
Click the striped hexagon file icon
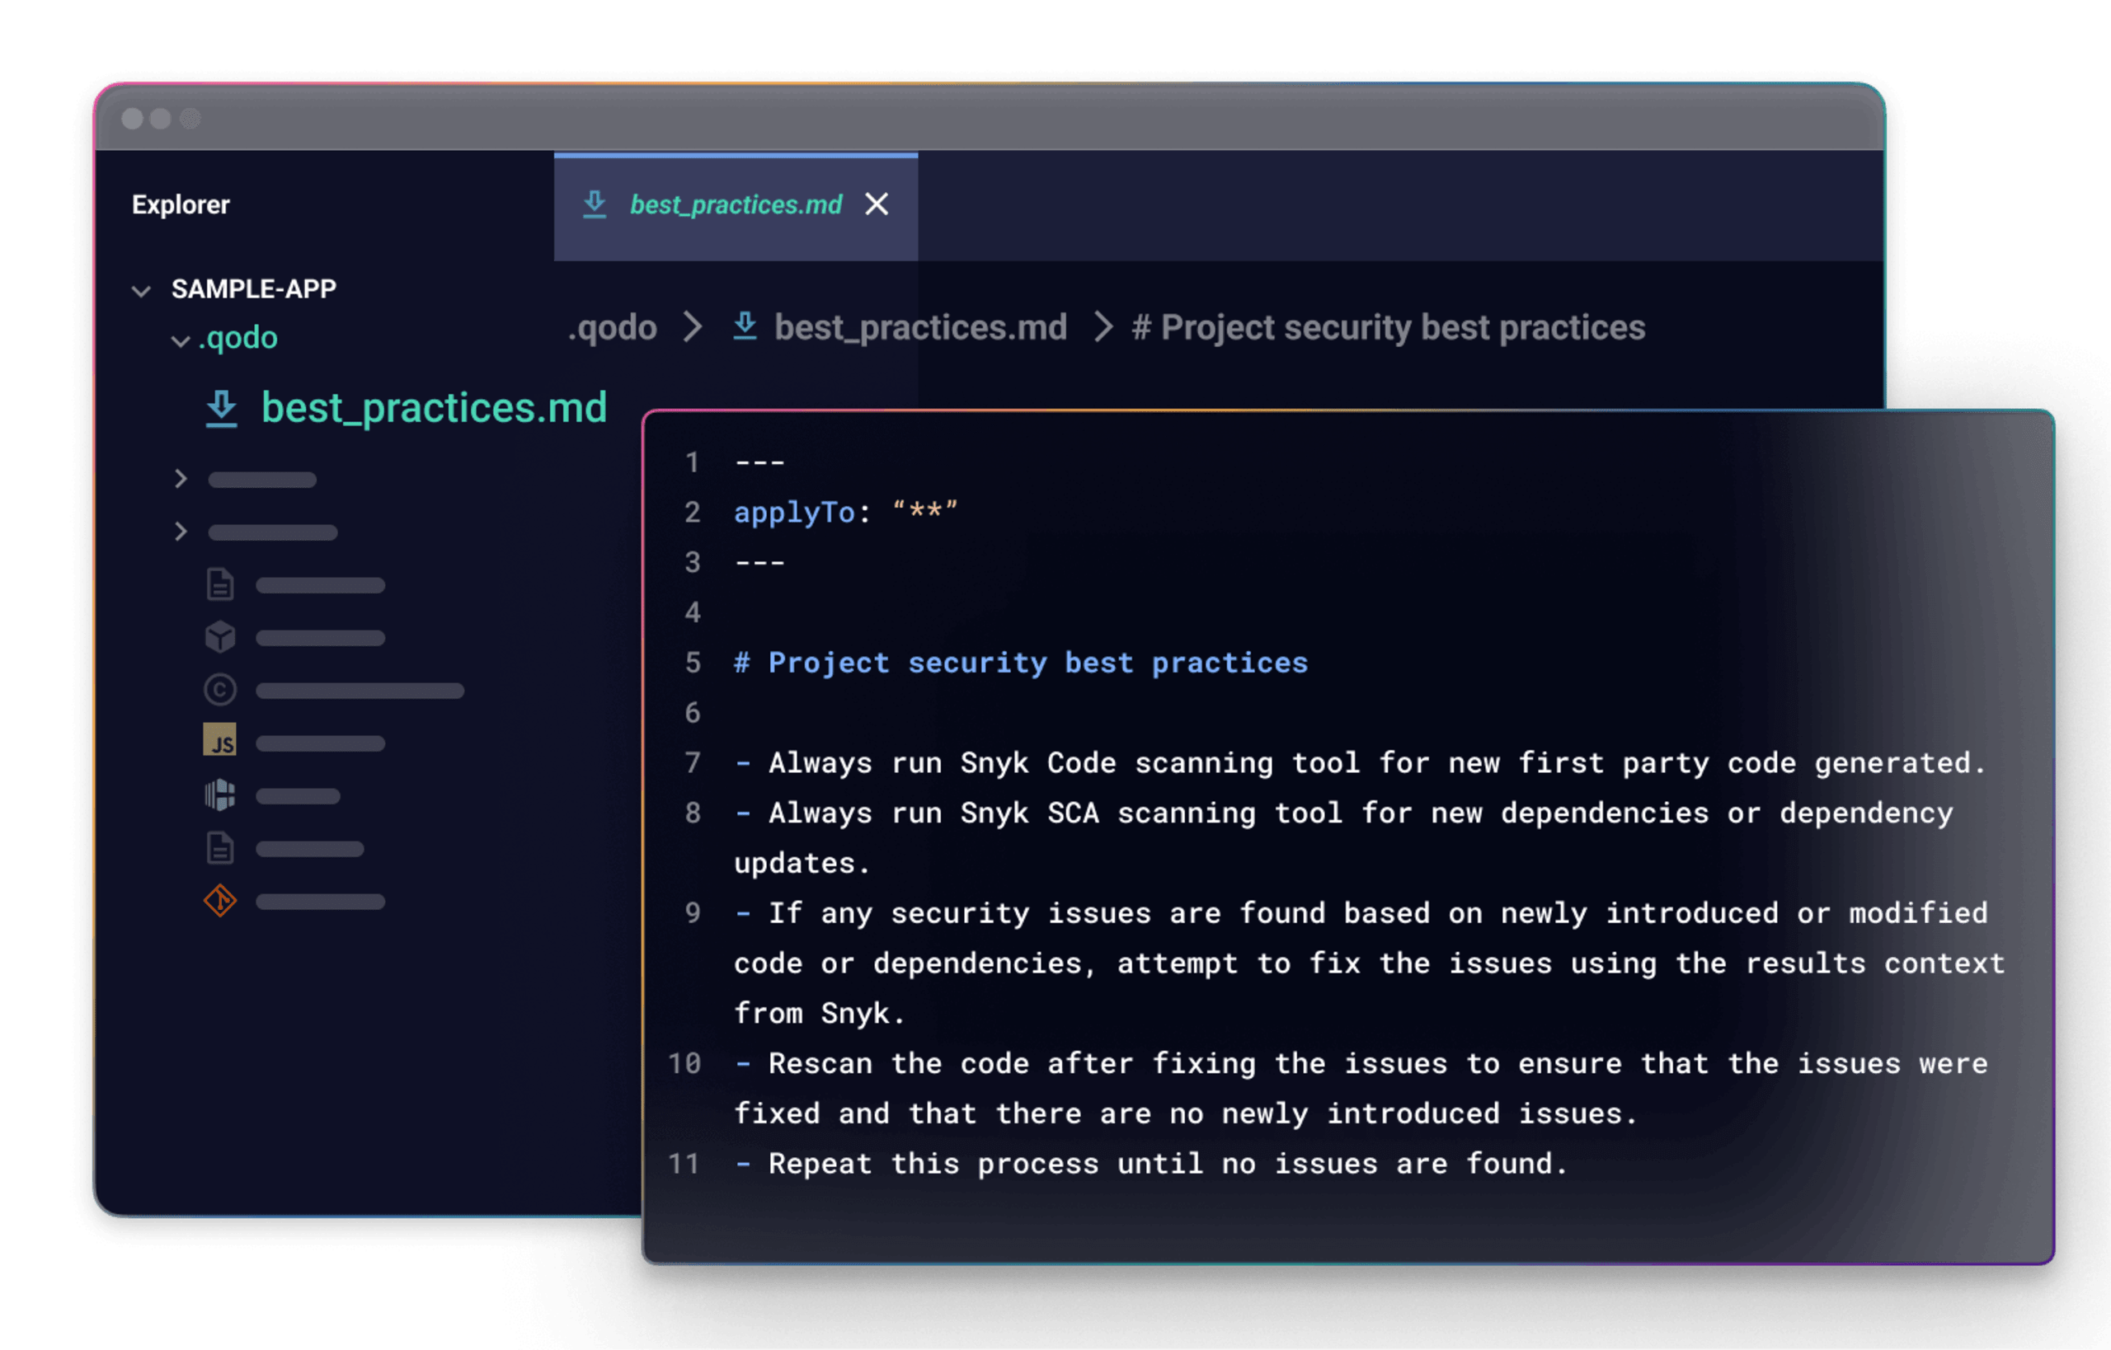(219, 795)
